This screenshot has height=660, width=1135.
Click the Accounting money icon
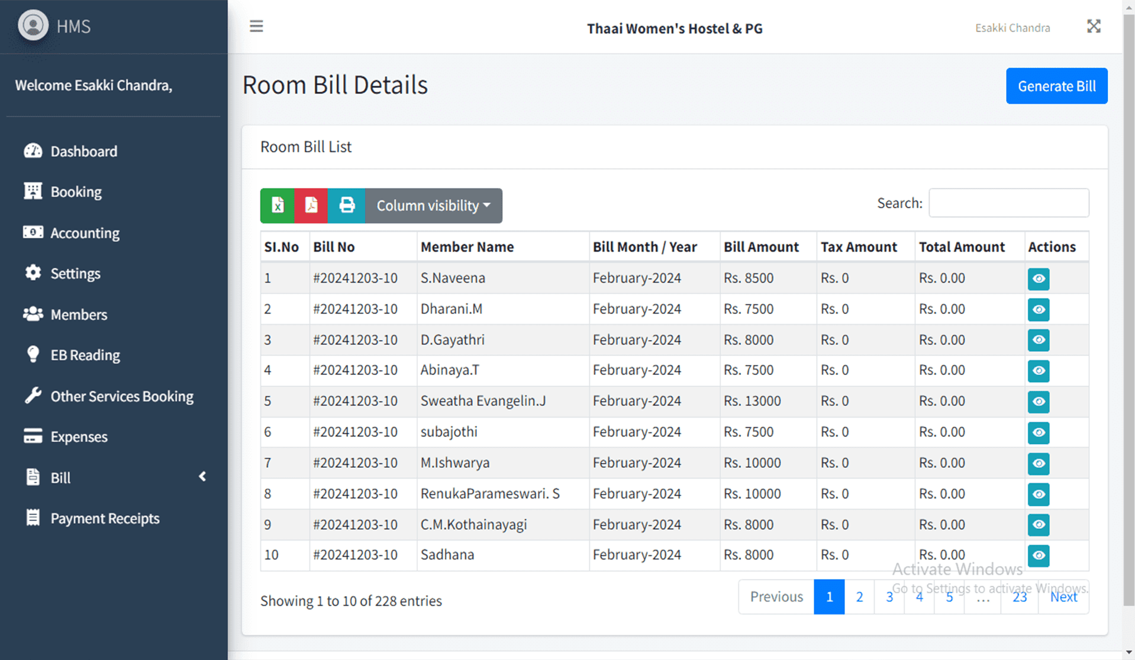(33, 232)
